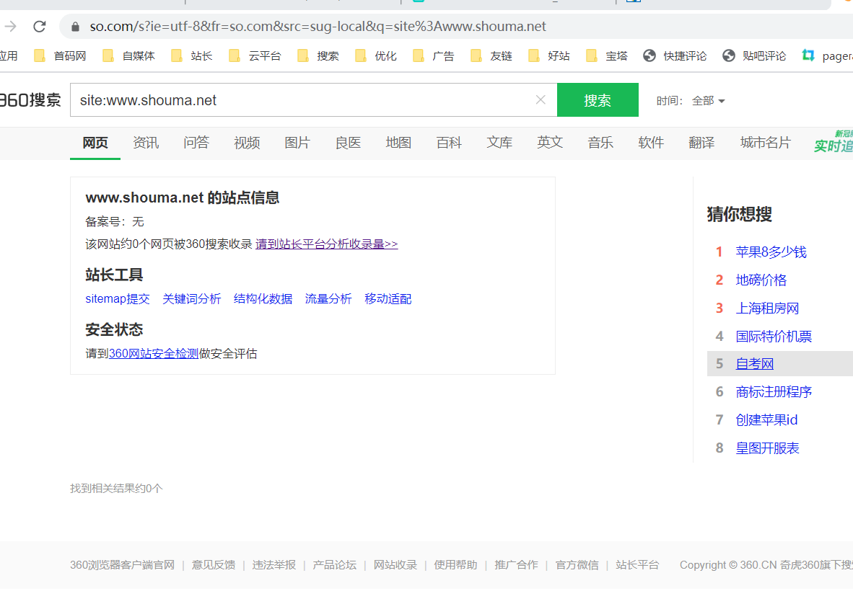Open the 使用帮助 footer link

point(455,565)
